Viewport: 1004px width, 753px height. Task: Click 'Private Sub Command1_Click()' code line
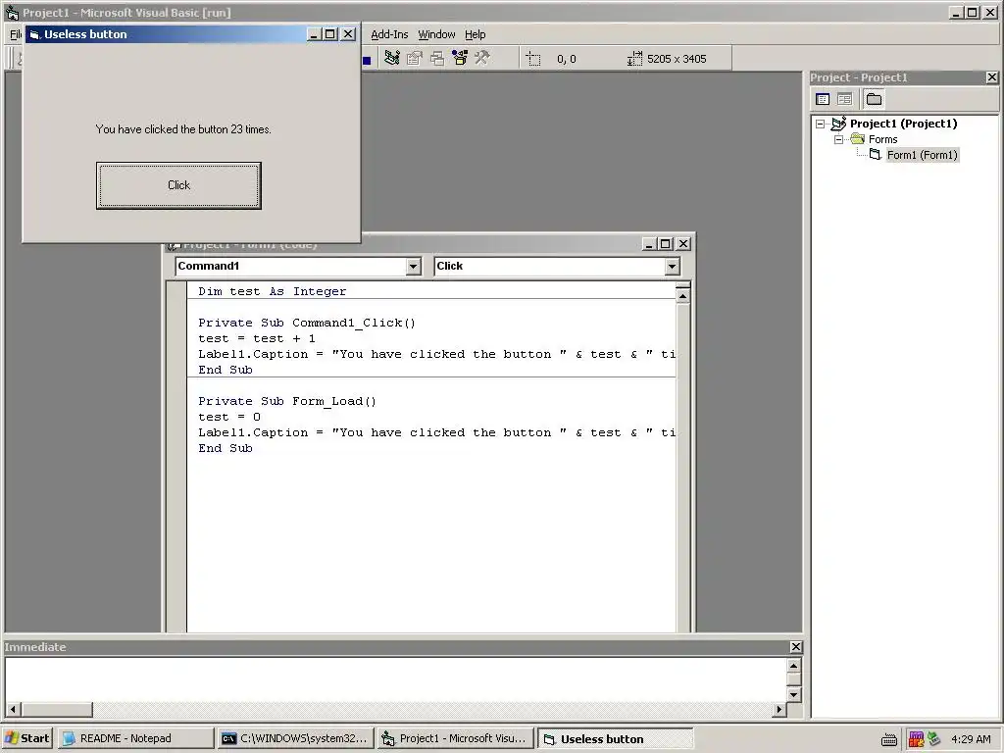click(x=307, y=323)
